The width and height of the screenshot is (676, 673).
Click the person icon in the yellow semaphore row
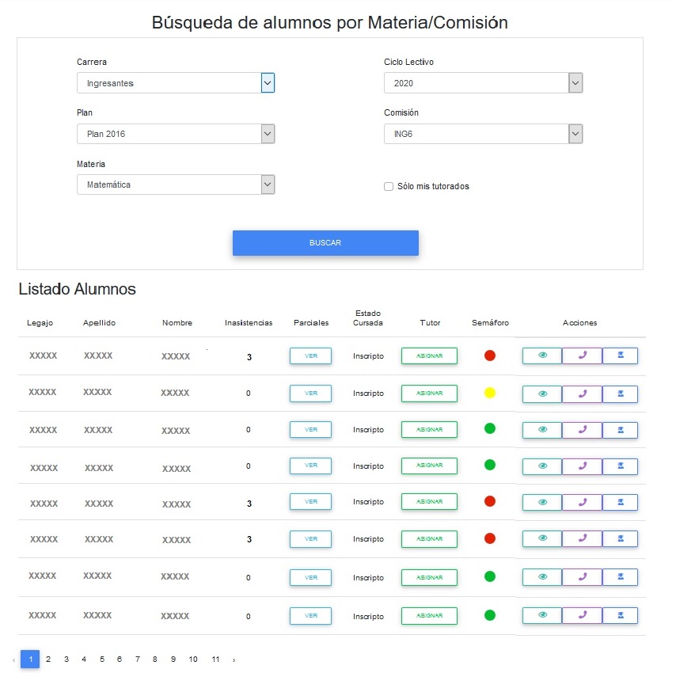tap(620, 394)
